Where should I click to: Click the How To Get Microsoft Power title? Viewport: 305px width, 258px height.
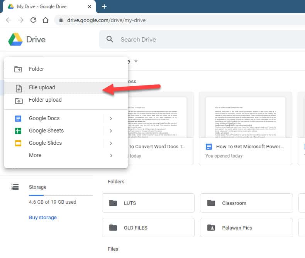coord(250,146)
